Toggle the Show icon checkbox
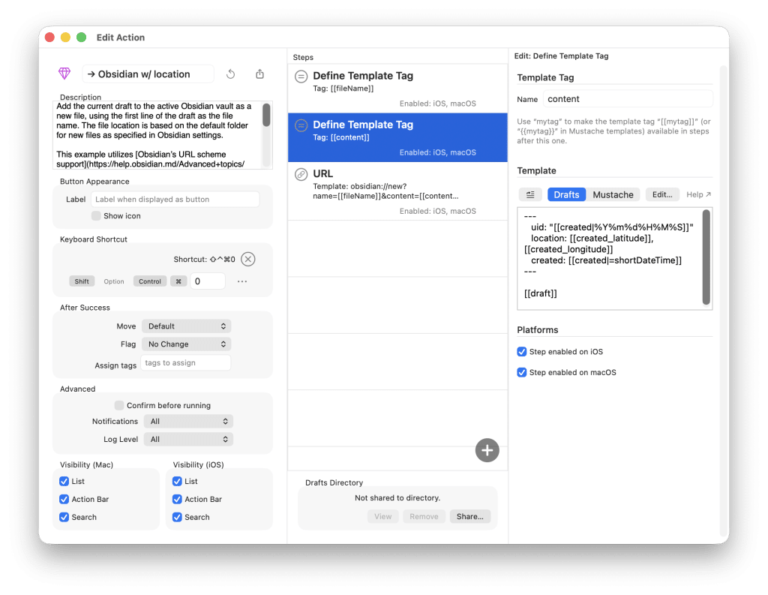Image resolution: width=768 pixels, height=595 pixels. click(x=96, y=216)
